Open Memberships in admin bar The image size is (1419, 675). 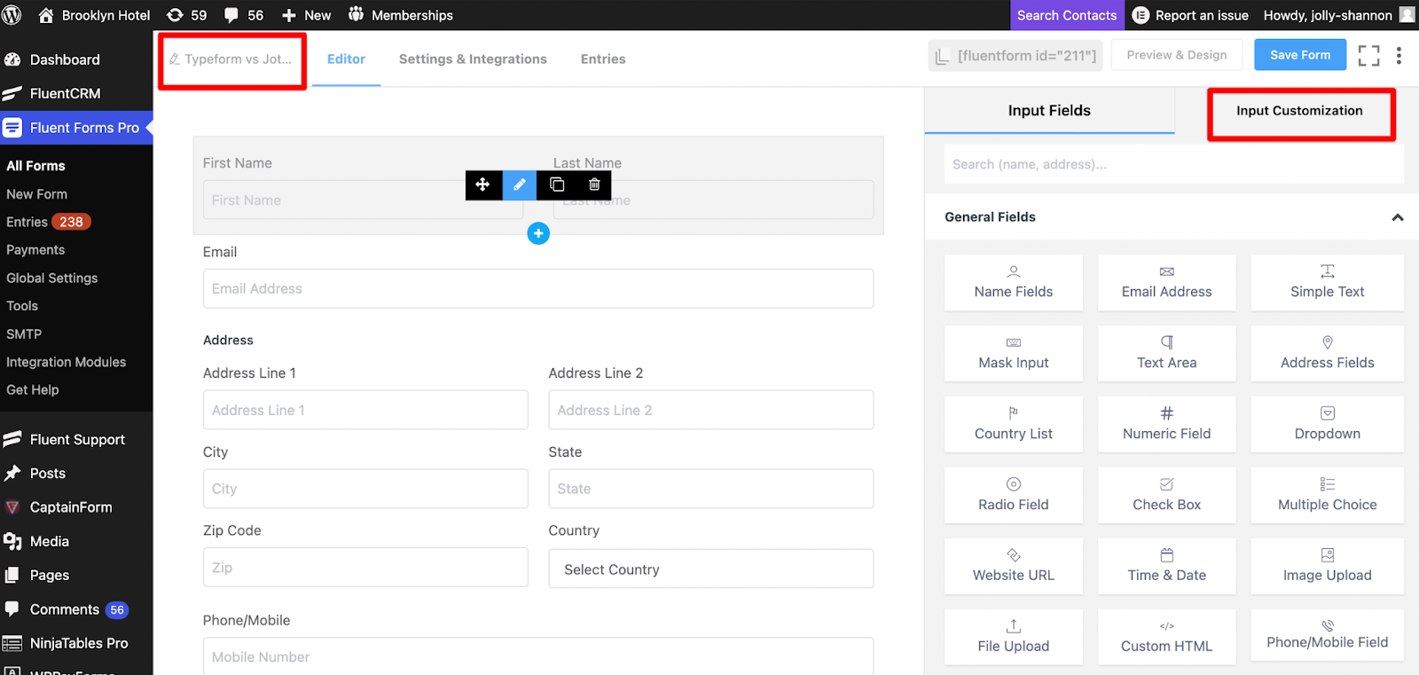(x=400, y=15)
